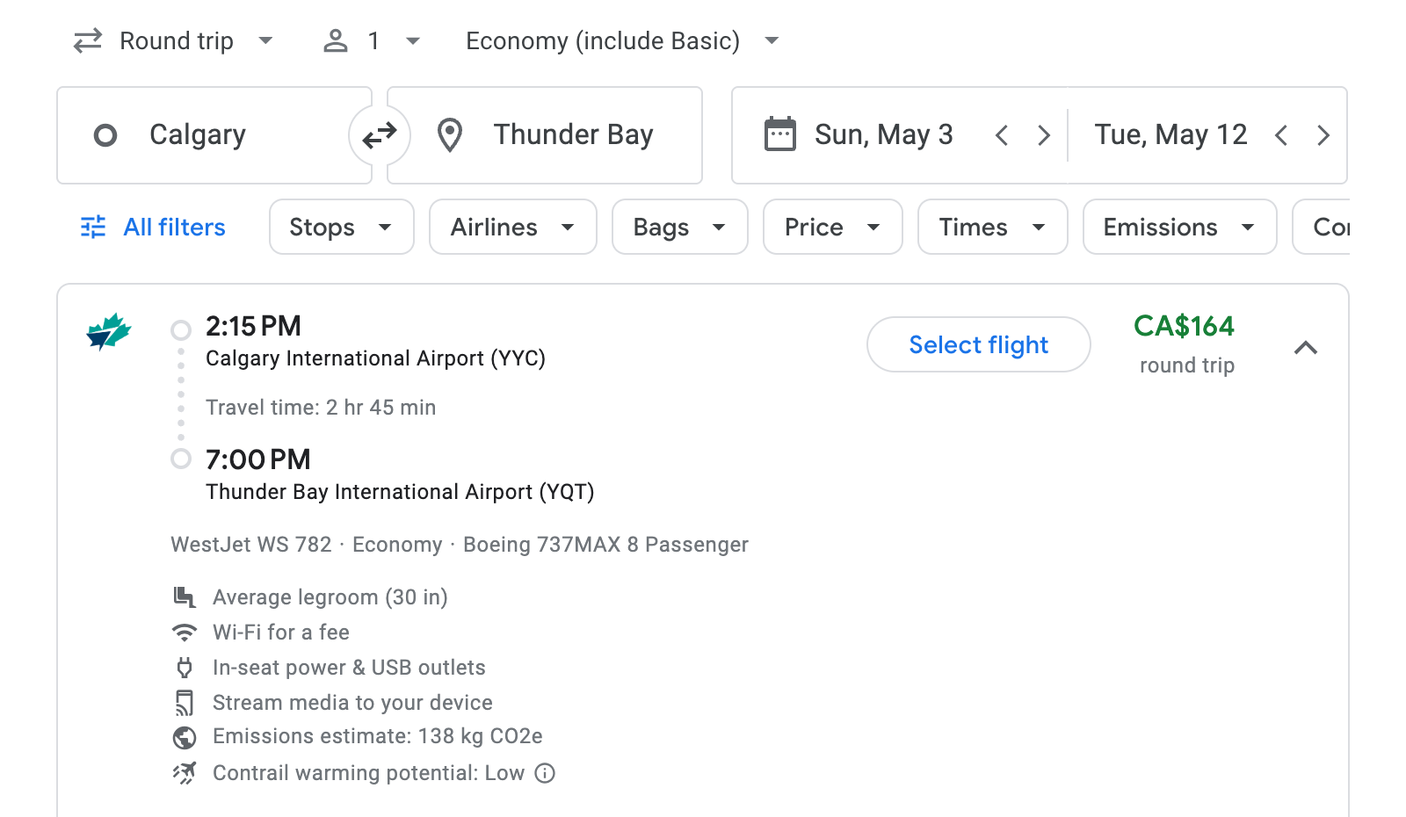Open the Economy (include Basic) cabin dropdown

pos(620,40)
